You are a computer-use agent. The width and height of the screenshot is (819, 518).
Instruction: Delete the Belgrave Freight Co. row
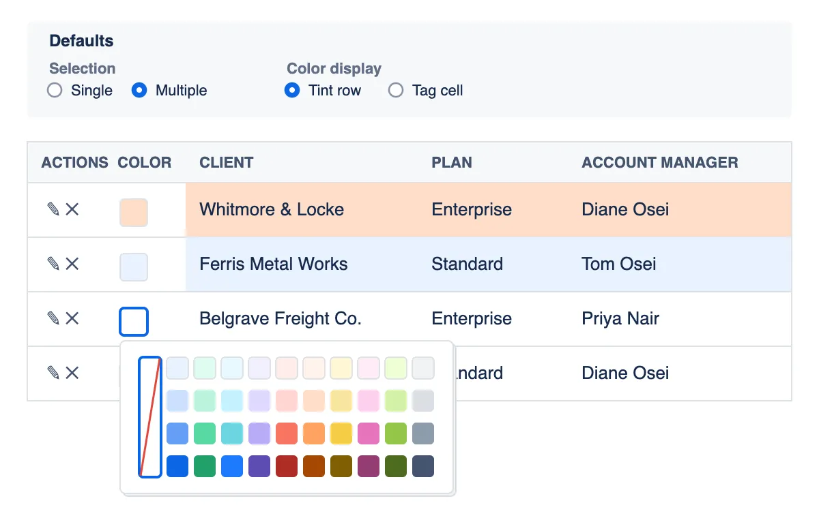(x=72, y=318)
